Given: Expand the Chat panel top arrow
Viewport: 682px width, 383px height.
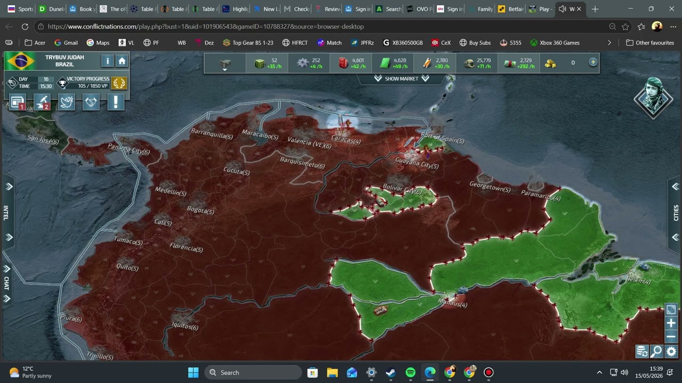Looking at the screenshot, I should (7, 269).
